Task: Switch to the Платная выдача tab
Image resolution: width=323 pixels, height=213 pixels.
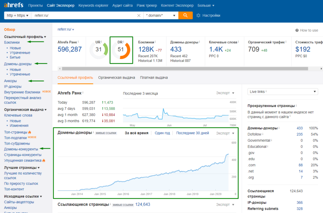Action: [154, 78]
